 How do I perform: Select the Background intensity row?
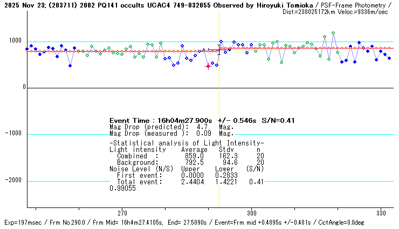[x=187, y=162]
